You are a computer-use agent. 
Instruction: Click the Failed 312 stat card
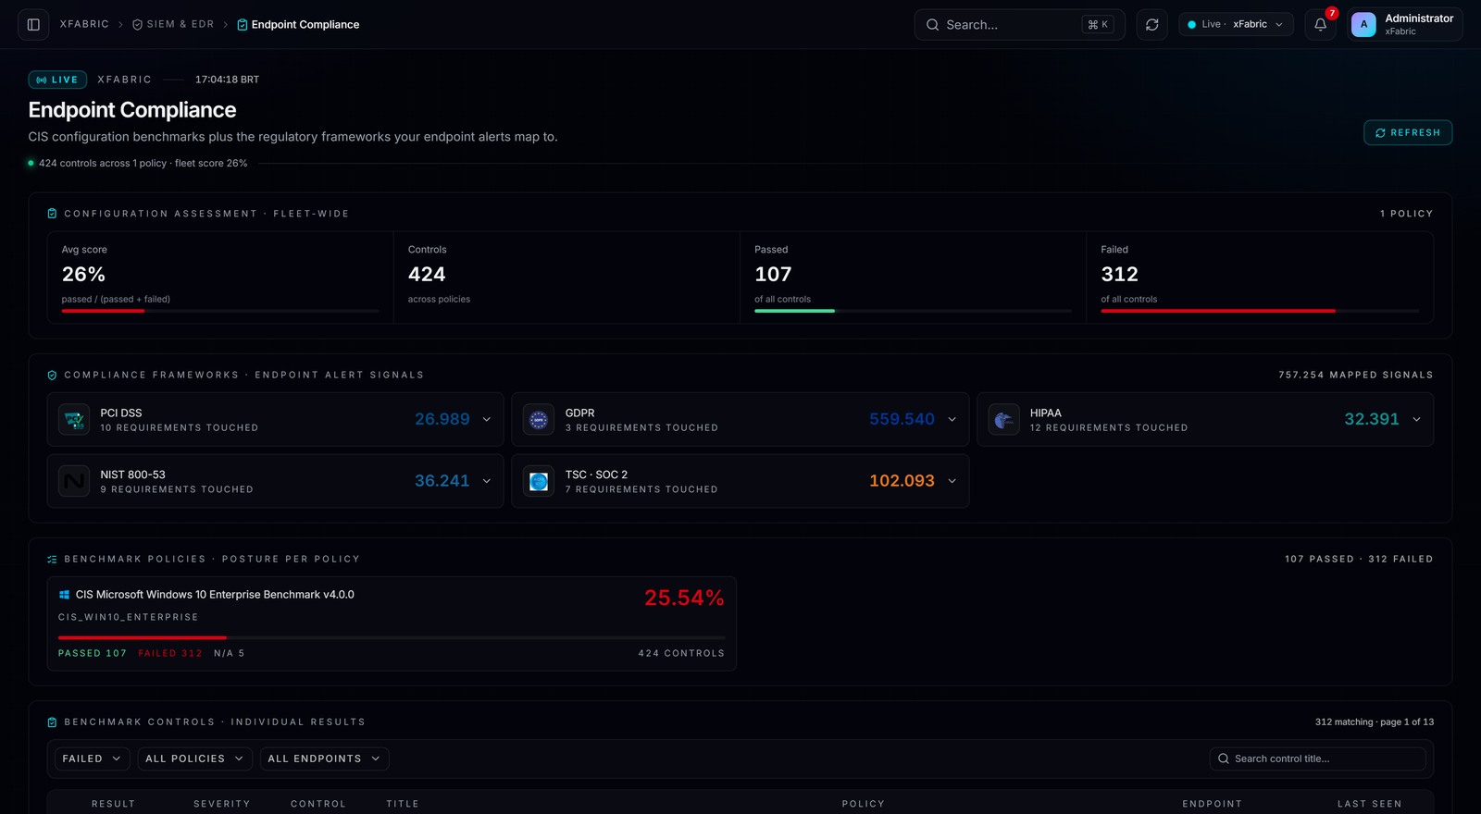click(1260, 277)
